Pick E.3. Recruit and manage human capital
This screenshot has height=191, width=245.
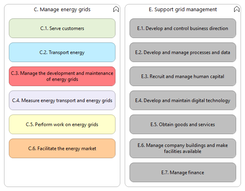183,76
